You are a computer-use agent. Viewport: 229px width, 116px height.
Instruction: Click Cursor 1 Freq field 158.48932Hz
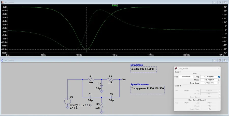pos(186,77)
